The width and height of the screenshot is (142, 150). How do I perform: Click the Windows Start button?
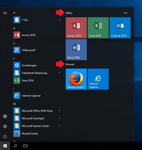(x=5, y=146)
